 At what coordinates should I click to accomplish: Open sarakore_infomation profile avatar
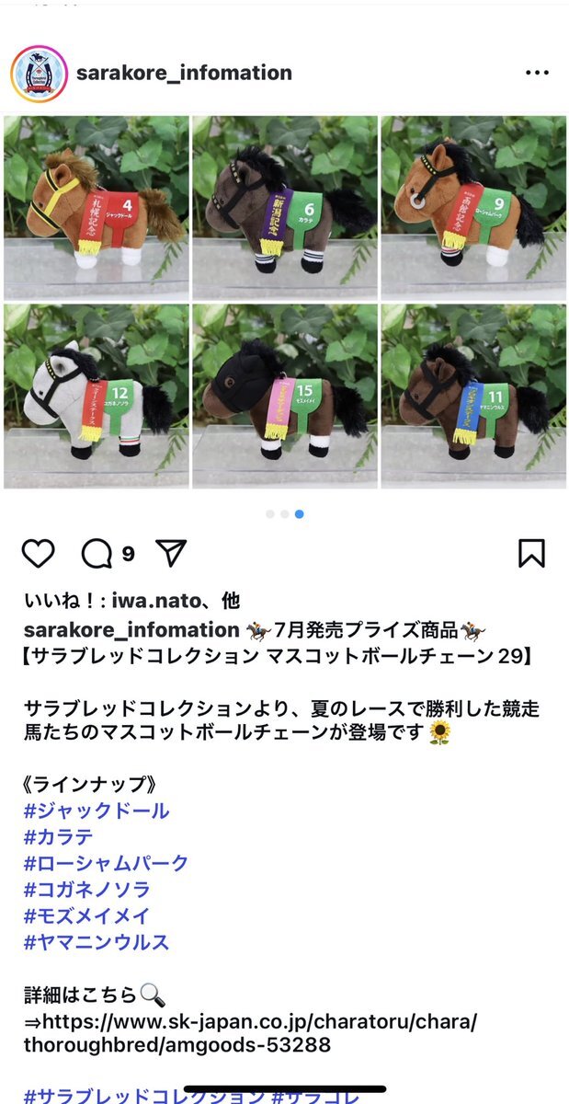(x=39, y=74)
